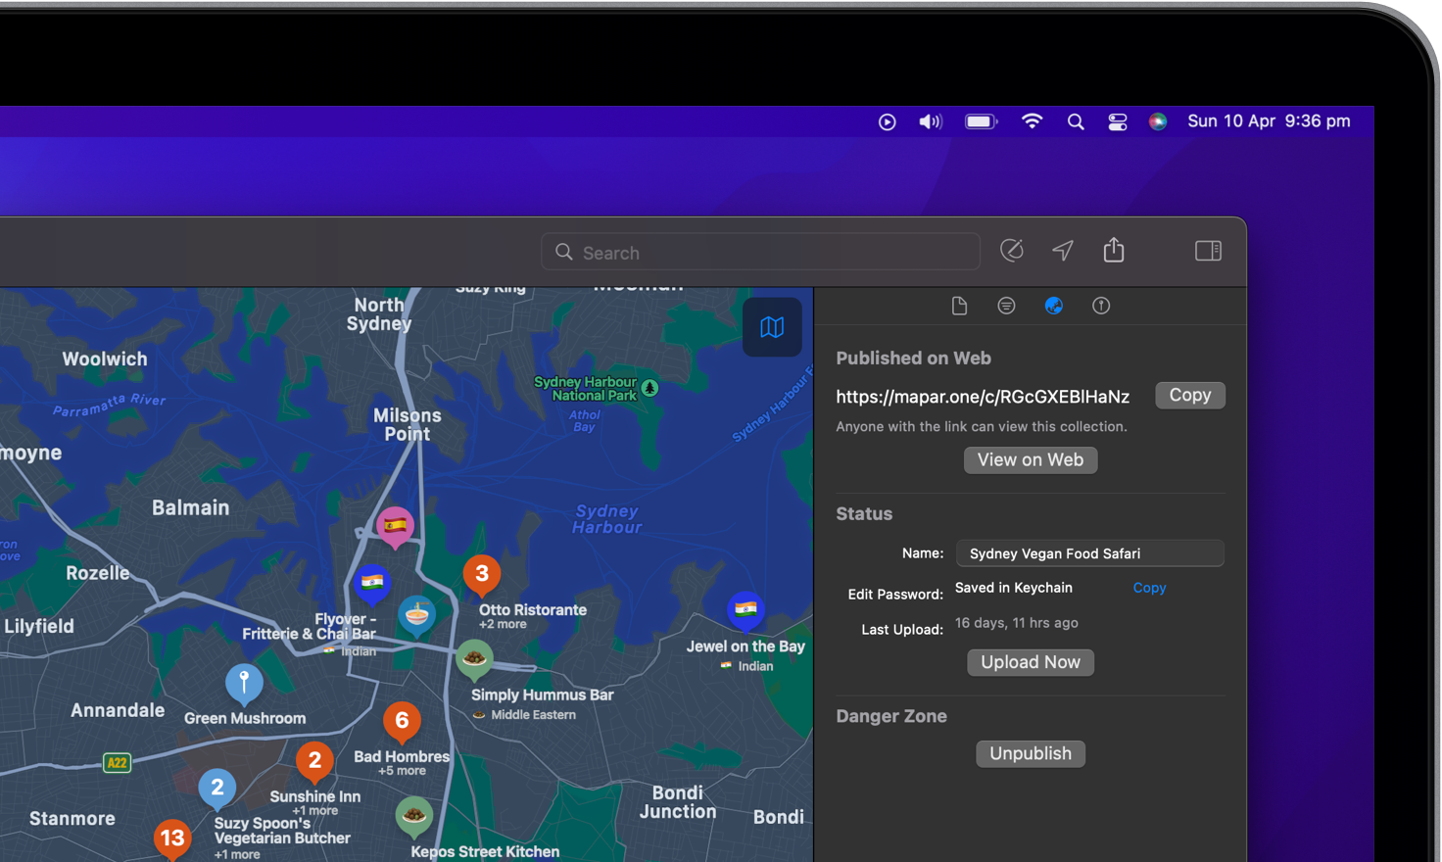Show current location with arrow icon
The height and width of the screenshot is (862, 1442).
(1063, 251)
